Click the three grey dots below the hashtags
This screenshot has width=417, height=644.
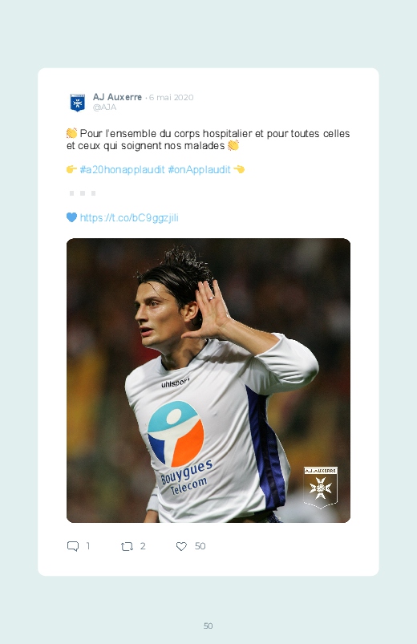coord(83,193)
